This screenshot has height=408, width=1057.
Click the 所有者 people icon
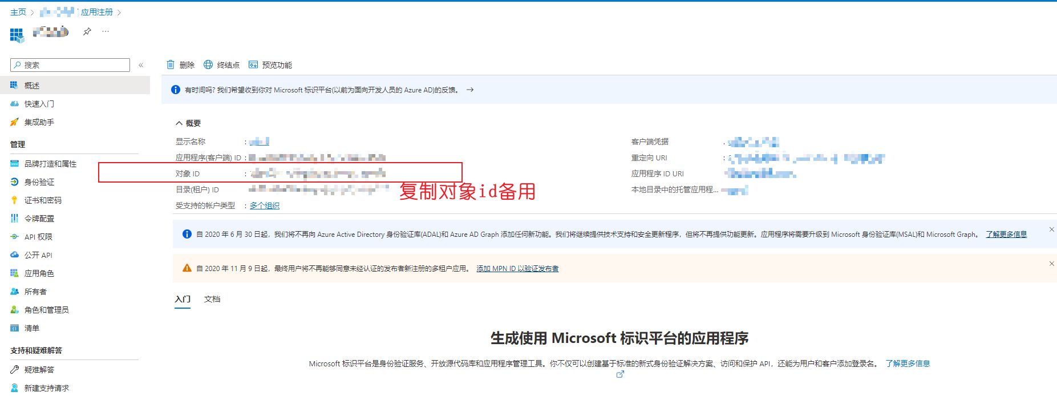tap(14, 292)
